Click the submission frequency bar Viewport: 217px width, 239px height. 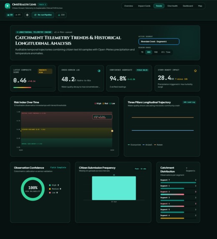coord(114,188)
